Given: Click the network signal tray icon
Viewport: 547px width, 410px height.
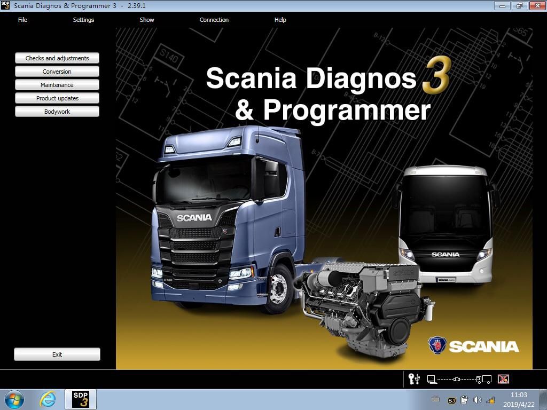Looking at the screenshot, I should [490, 400].
